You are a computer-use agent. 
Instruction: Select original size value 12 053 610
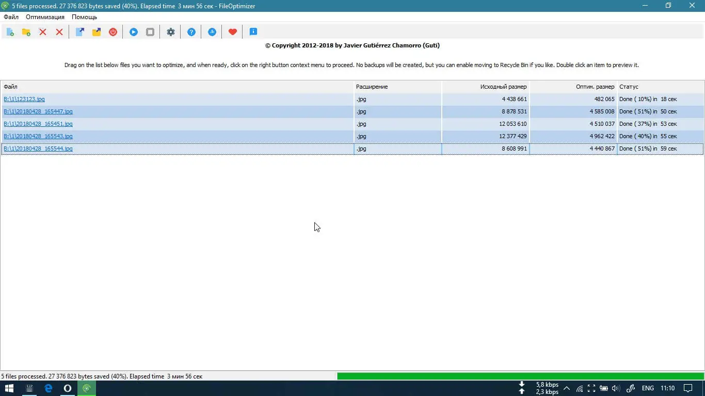512,124
